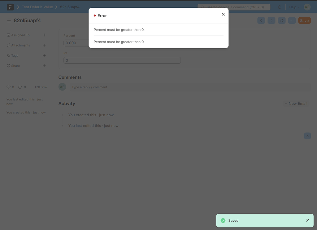Click the Frappe logo in the navbar
317x230 pixels.
[x=10, y=6]
